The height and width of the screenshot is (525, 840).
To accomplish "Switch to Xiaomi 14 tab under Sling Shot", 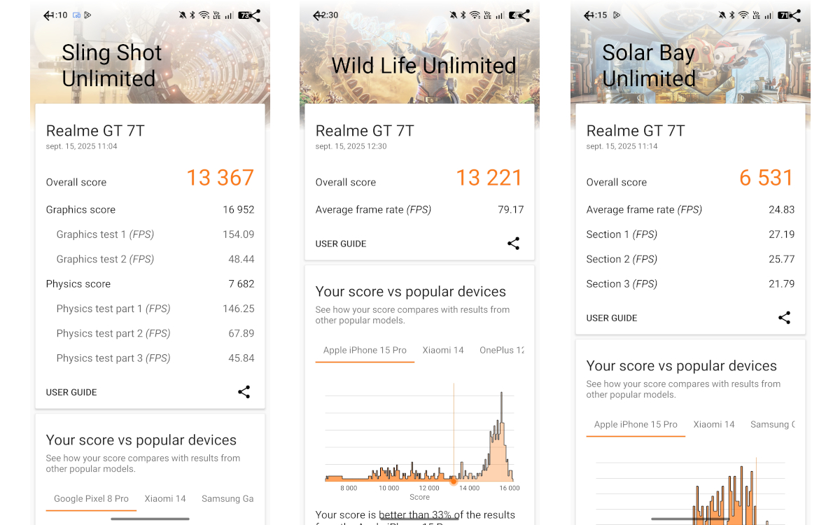I will click(x=165, y=498).
